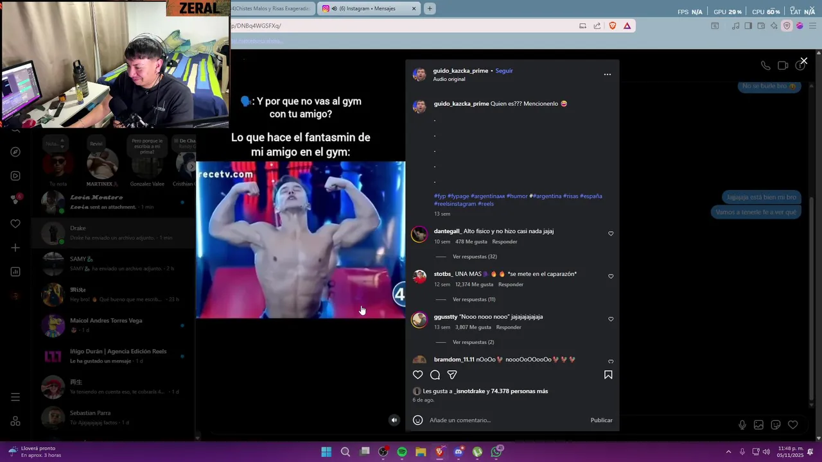
Task: Like the post with the heart icon
Action: (x=418, y=375)
